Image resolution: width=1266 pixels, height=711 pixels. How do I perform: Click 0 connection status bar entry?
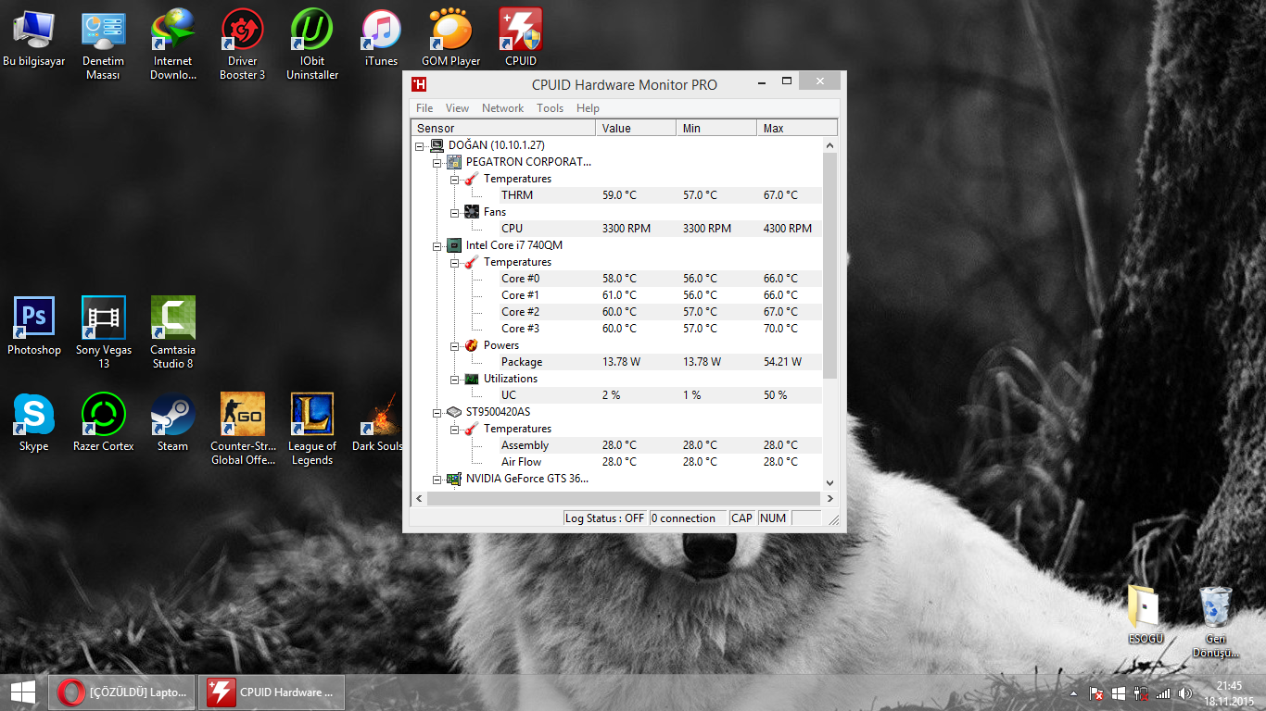click(688, 518)
